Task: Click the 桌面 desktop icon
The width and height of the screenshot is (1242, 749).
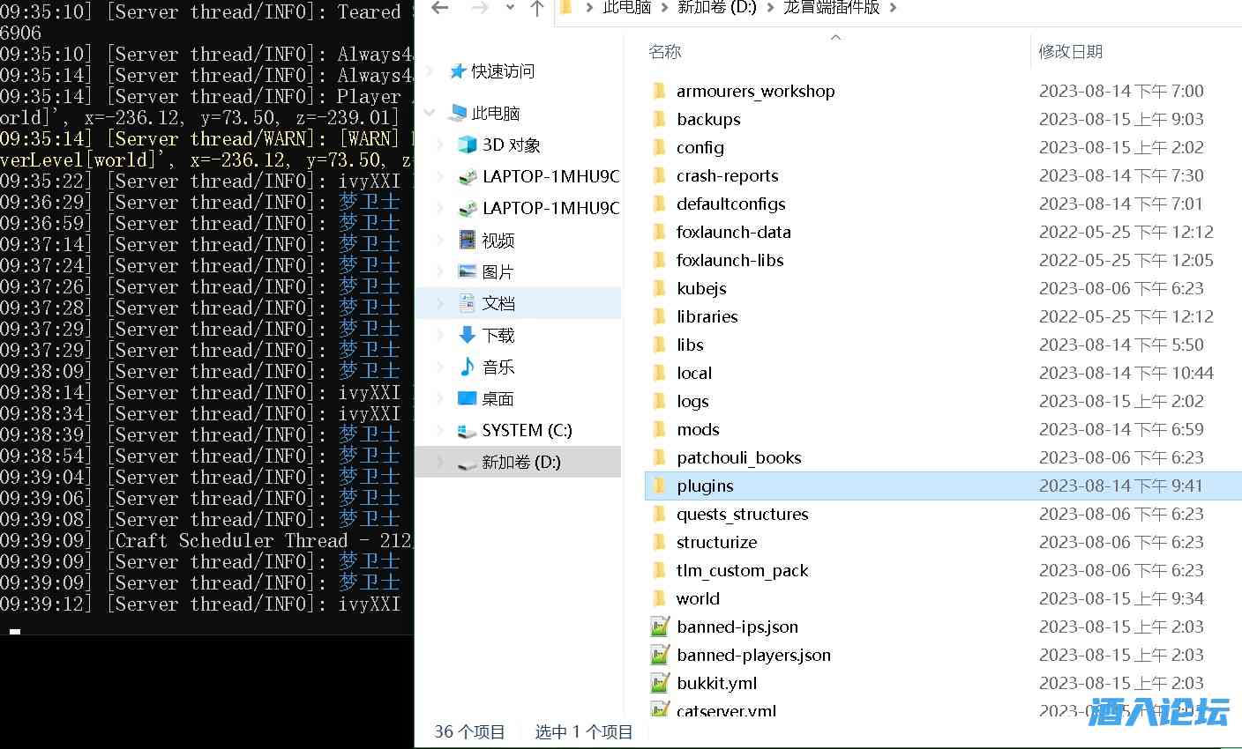Action: (x=468, y=398)
